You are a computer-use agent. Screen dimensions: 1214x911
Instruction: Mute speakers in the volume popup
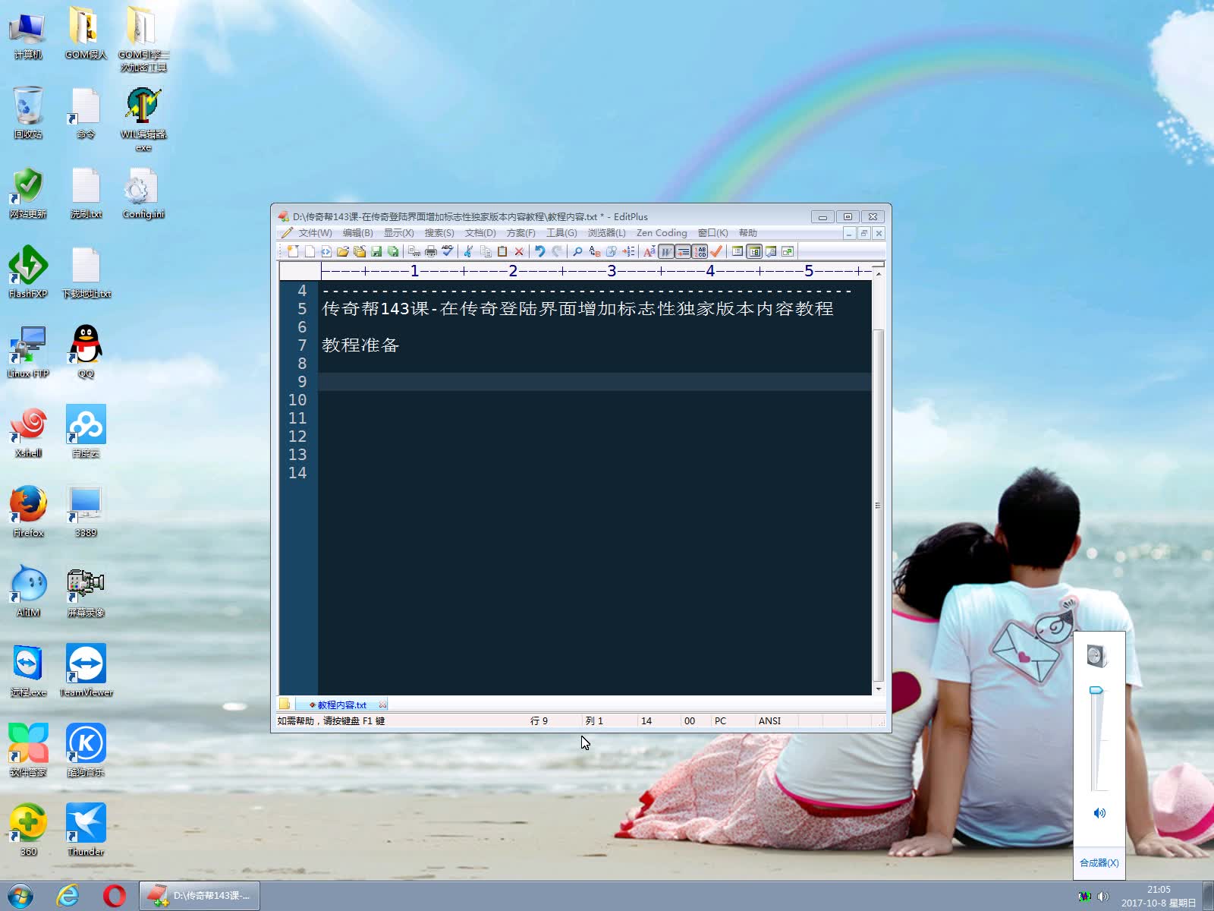(x=1099, y=813)
